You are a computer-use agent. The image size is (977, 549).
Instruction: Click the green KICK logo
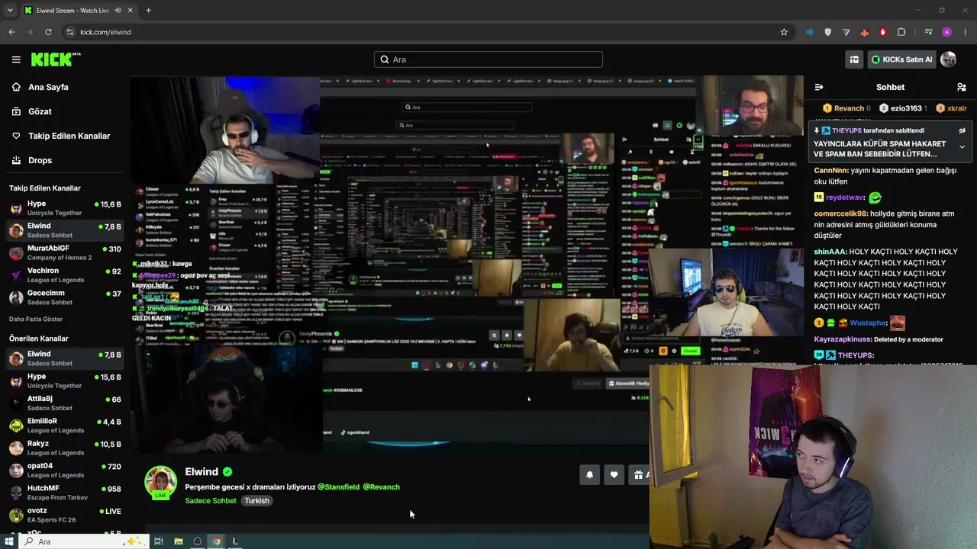click(x=56, y=59)
